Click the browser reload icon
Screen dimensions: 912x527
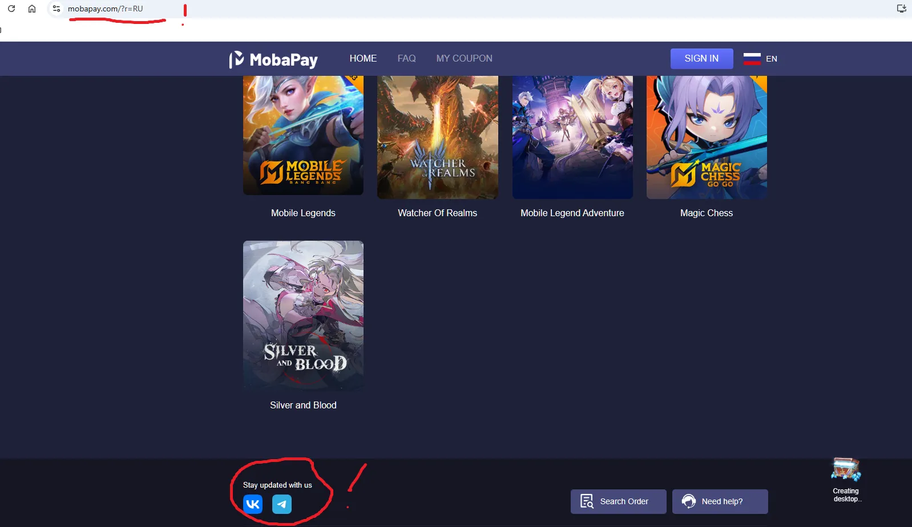click(11, 9)
